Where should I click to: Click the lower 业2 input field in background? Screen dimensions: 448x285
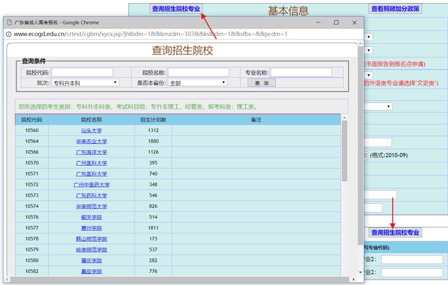point(412,273)
